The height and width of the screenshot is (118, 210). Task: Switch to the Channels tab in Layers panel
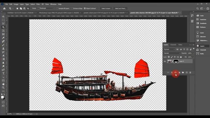point(173,45)
